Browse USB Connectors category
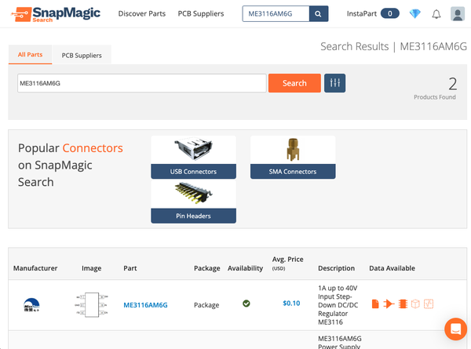This screenshot has height=349, width=471. pos(193,171)
